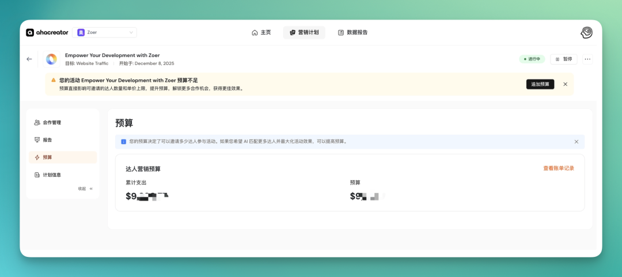Open 计划信息 in the sidebar
This screenshot has width=622, height=277.
coord(63,174)
